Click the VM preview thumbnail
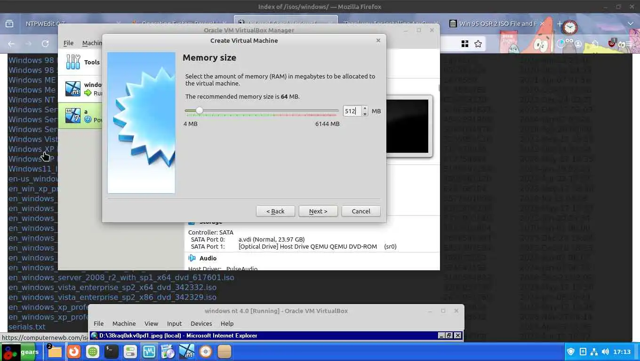The height and width of the screenshot is (361, 640). pos(408,126)
